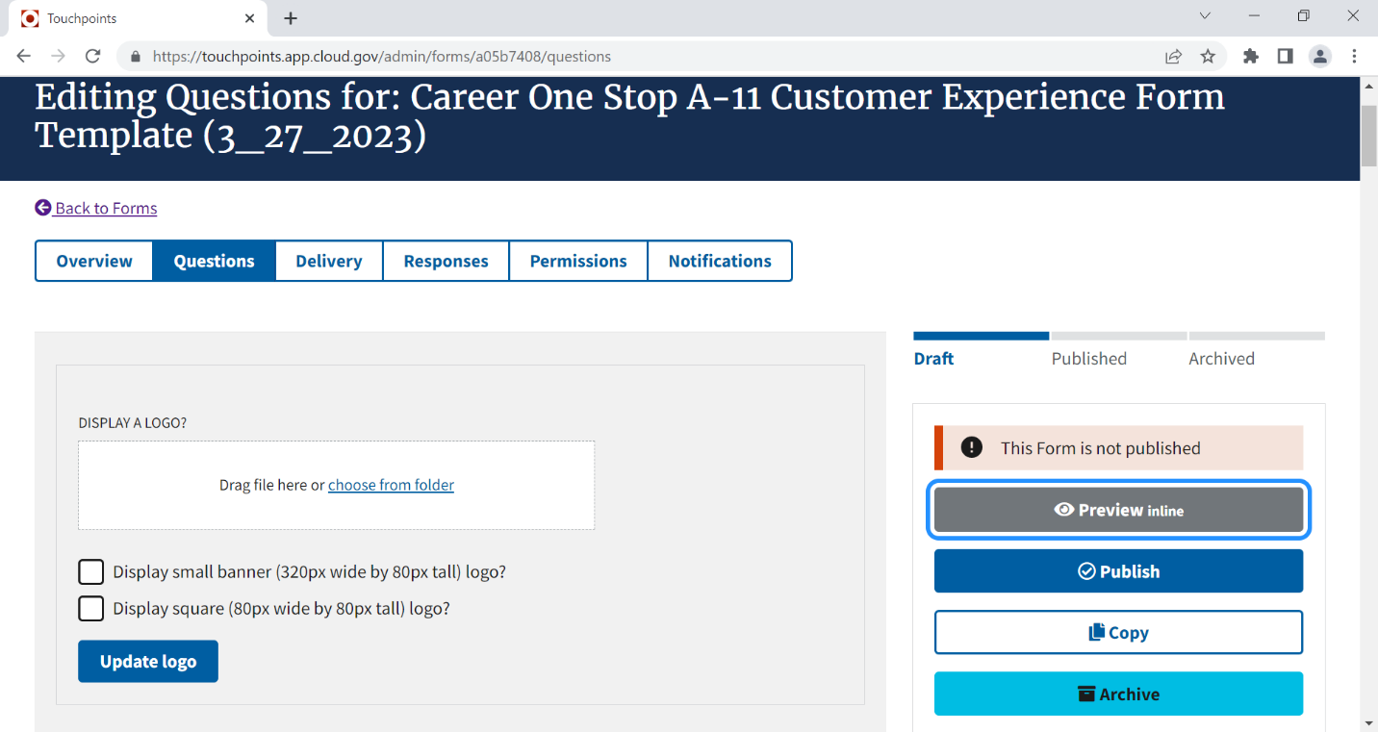Viewport: 1378px width, 732px height.
Task: Open the share page icon in the address bar
Action: point(1173,57)
